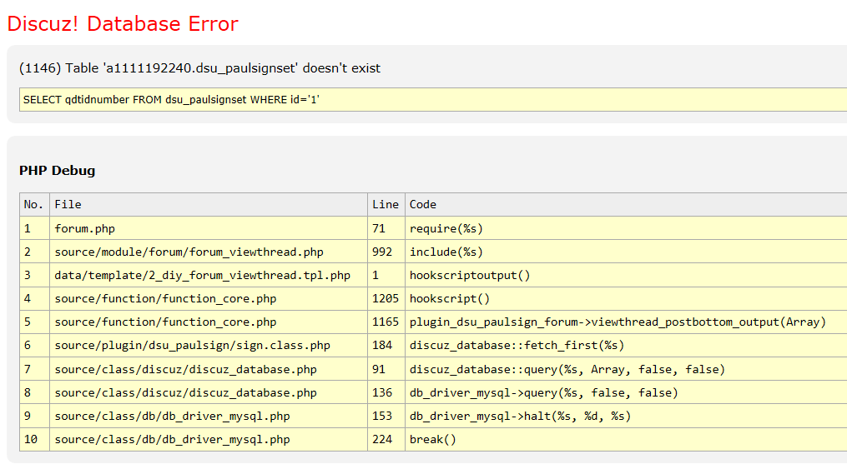Click the break() code cell
The image size is (847, 474).
pyautogui.click(x=433, y=439)
